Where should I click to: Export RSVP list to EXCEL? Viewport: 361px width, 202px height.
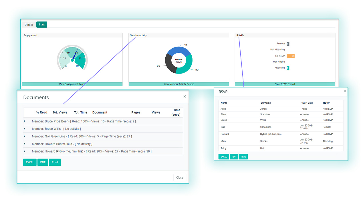point(224,157)
